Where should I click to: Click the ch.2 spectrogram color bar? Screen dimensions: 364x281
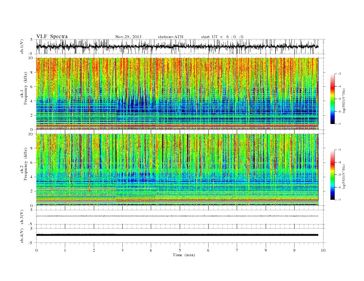pyautogui.click(x=332, y=175)
